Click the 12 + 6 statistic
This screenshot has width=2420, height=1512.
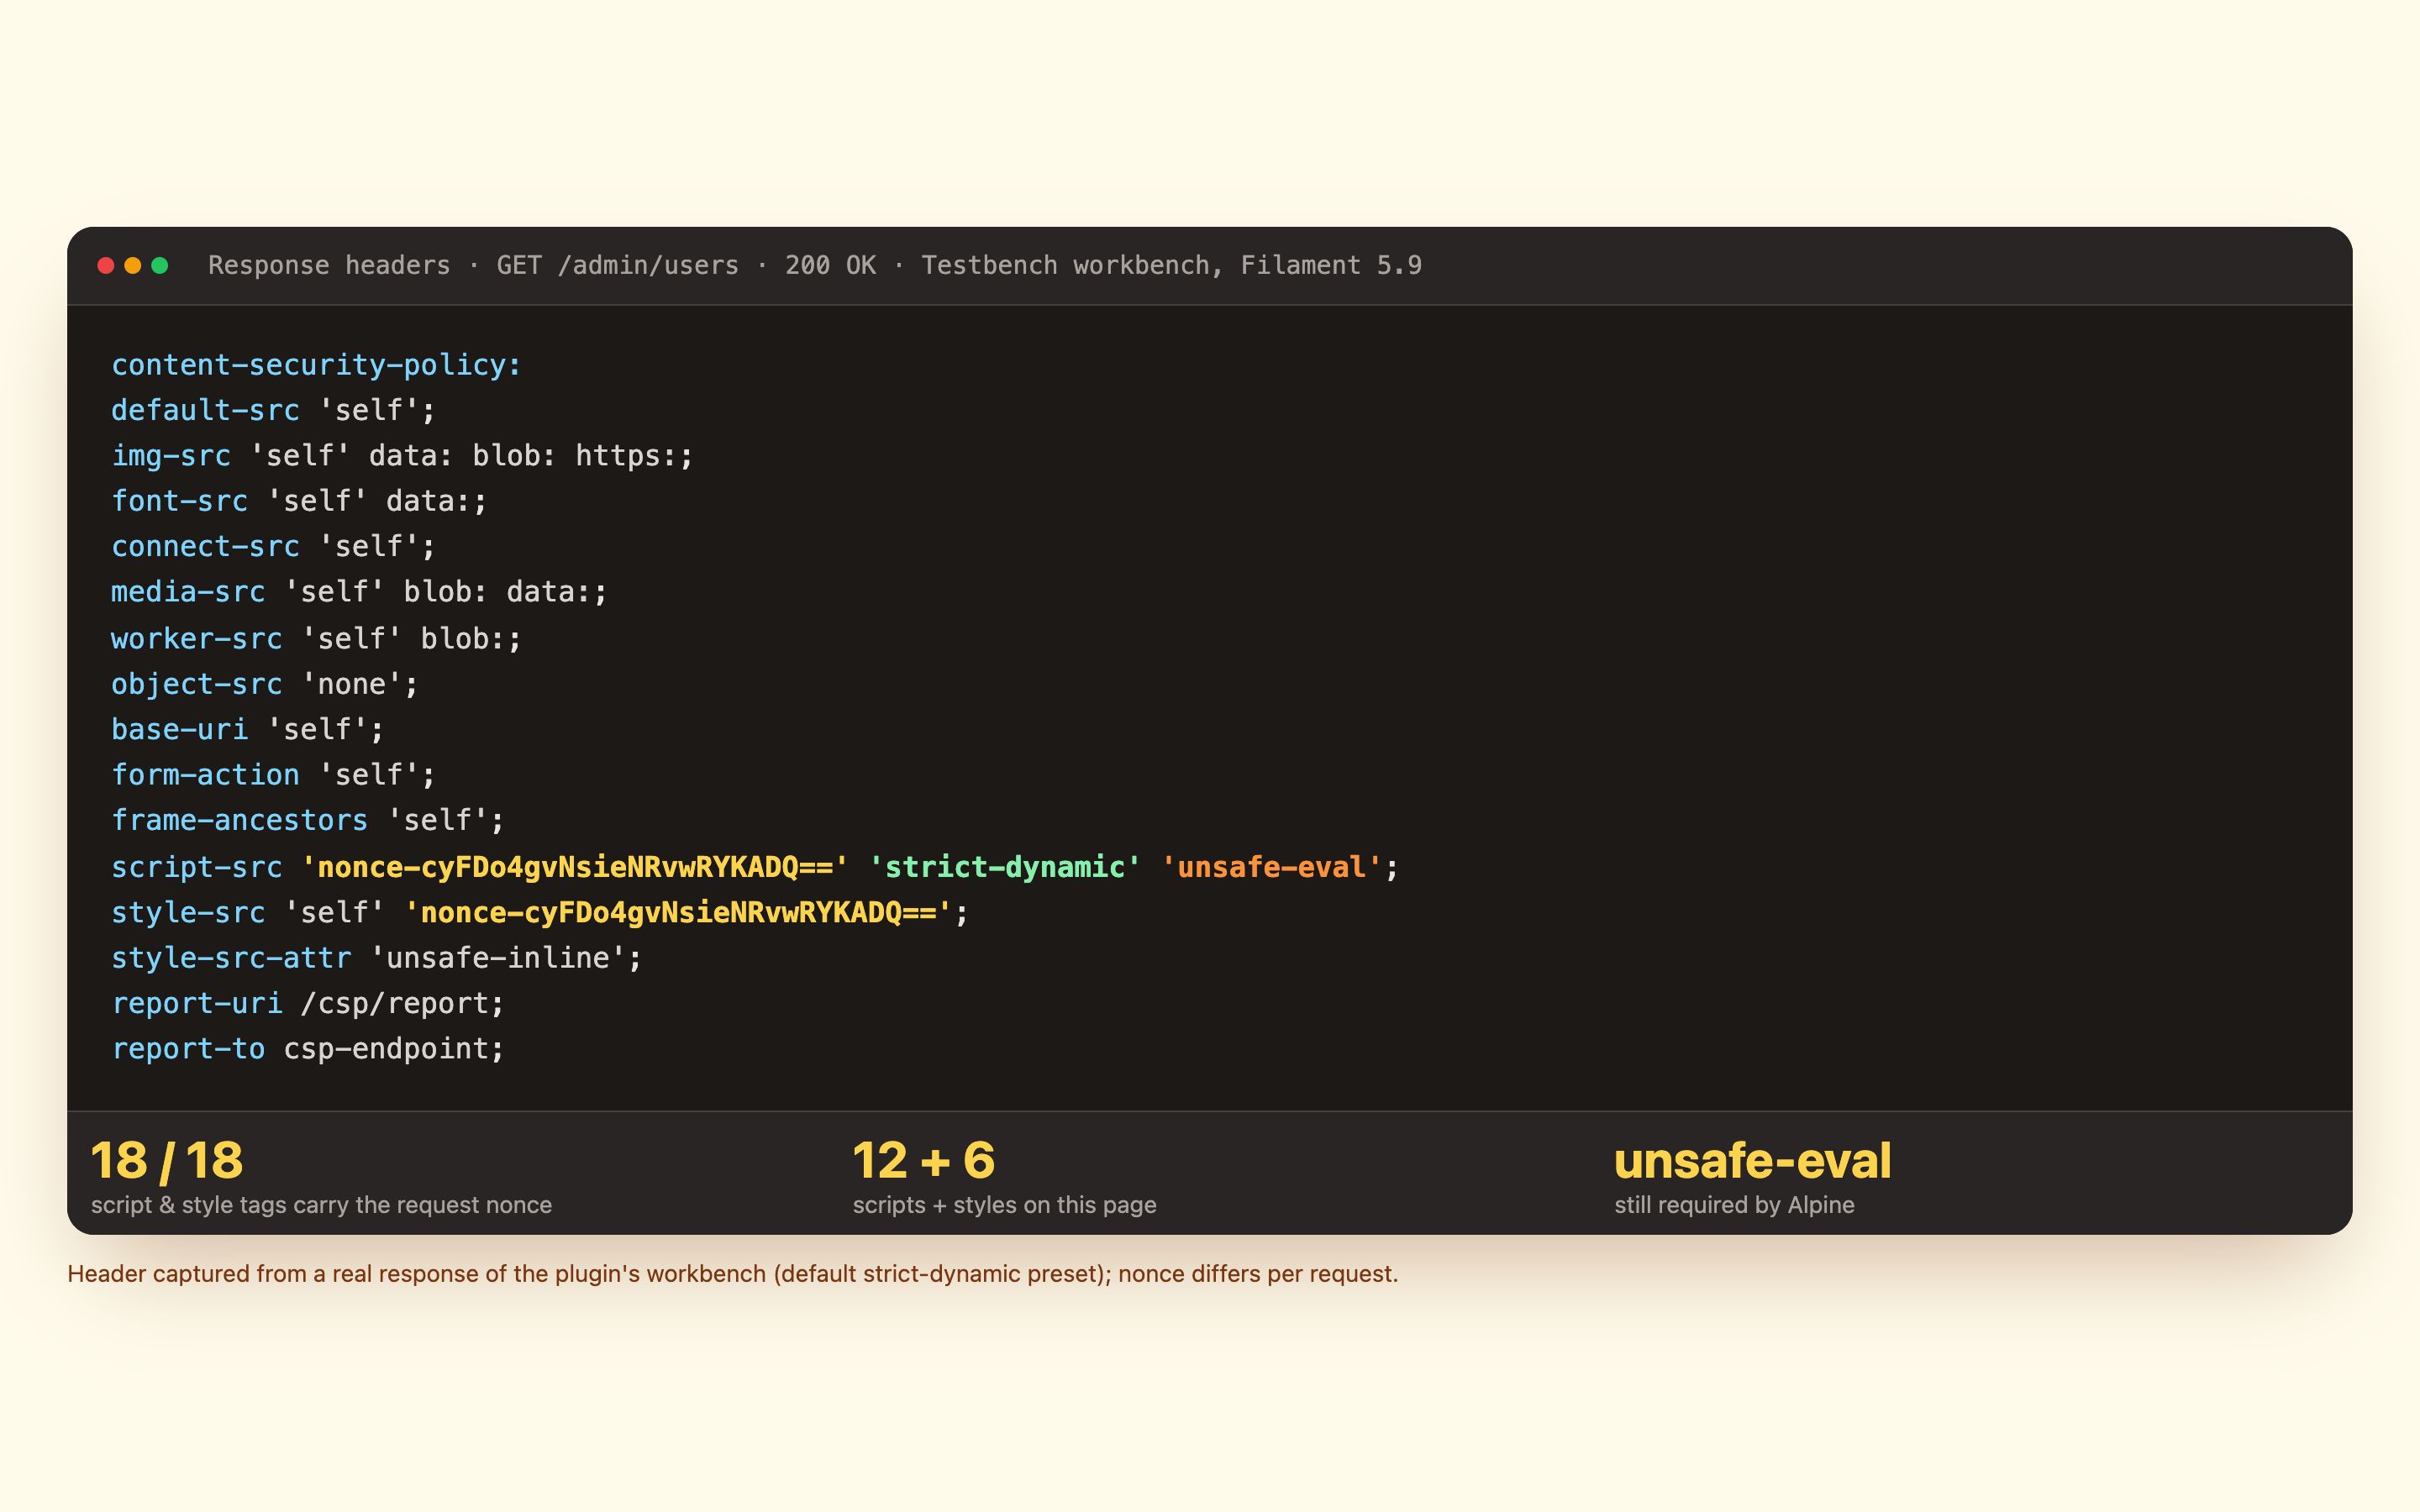click(x=924, y=1161)
